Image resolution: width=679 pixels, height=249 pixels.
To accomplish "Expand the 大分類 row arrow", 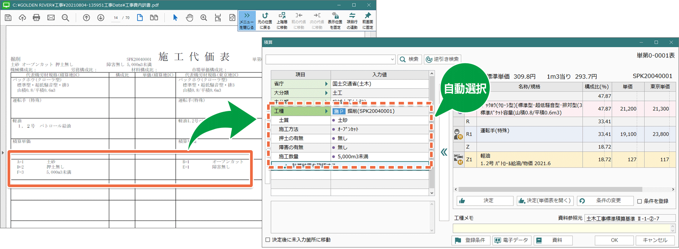I will 326,93.
